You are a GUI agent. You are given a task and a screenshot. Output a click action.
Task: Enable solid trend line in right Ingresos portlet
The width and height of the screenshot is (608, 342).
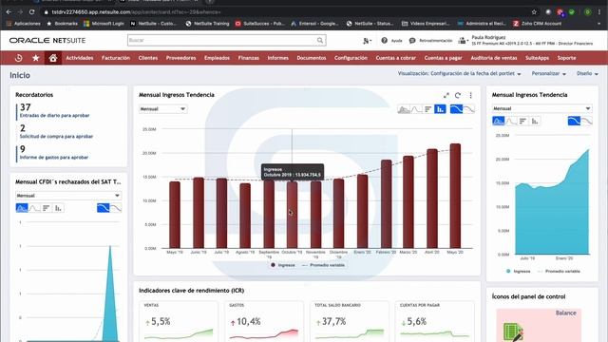(574, 121)
